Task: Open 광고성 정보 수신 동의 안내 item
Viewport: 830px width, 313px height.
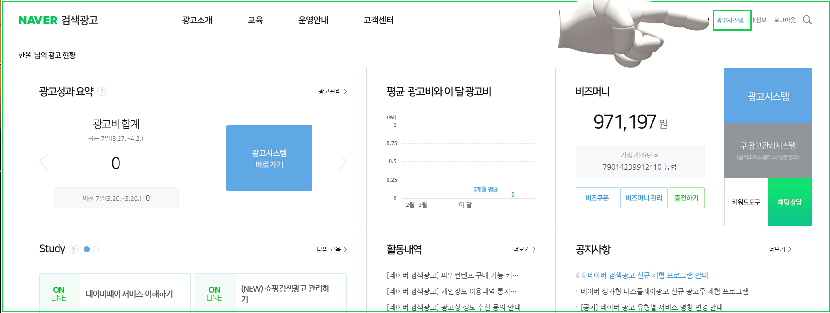Action: [x=454, y=307]
